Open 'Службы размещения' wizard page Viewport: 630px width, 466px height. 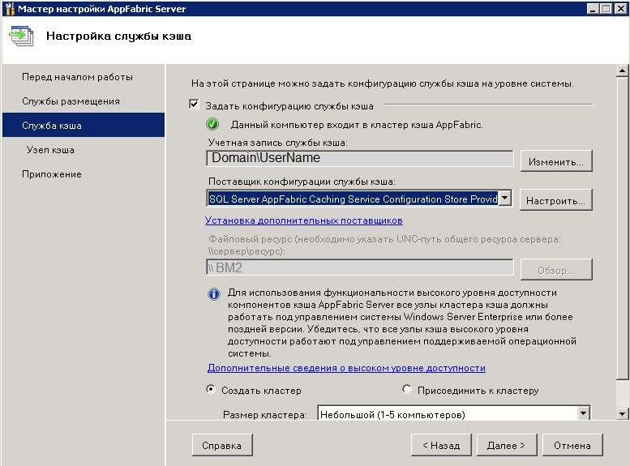[x=71, y=101]
